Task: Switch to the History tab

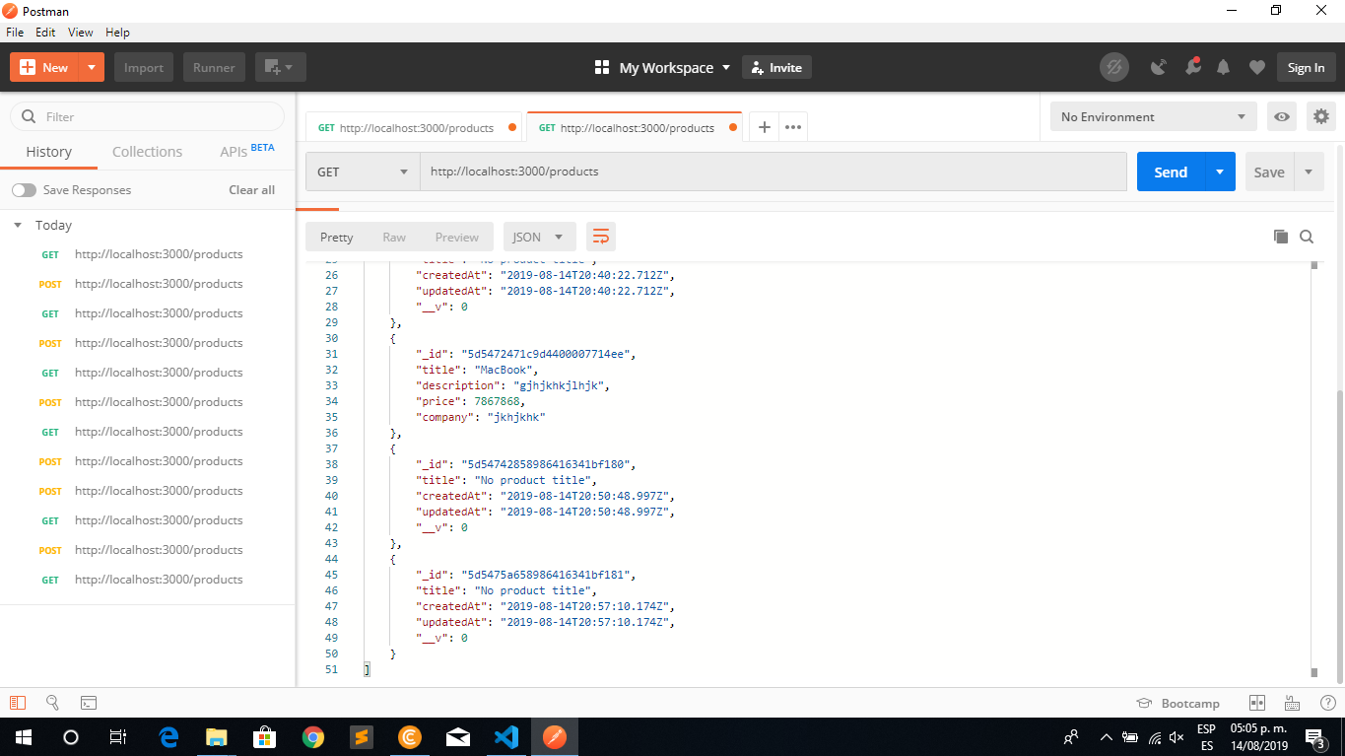Action: click(x=49, y=152)
